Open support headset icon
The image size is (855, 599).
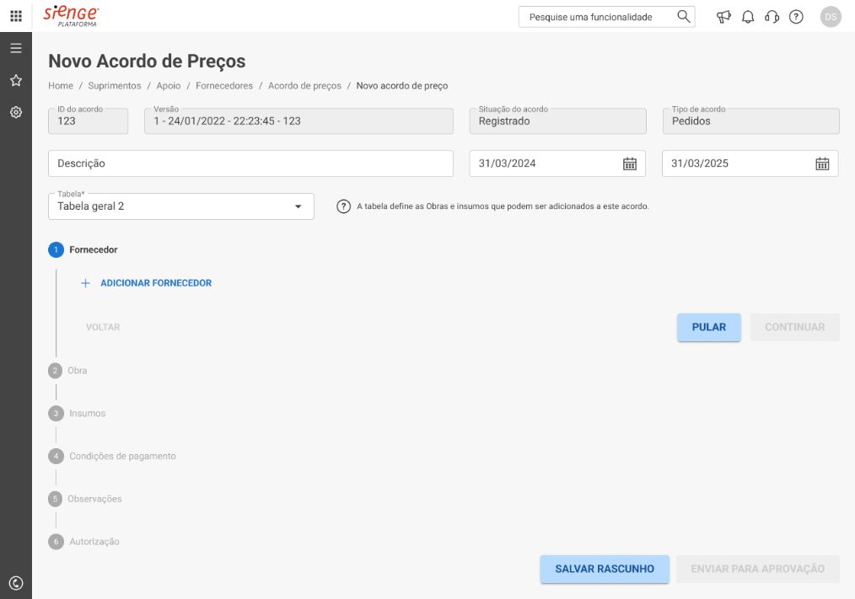coord(772,17)
